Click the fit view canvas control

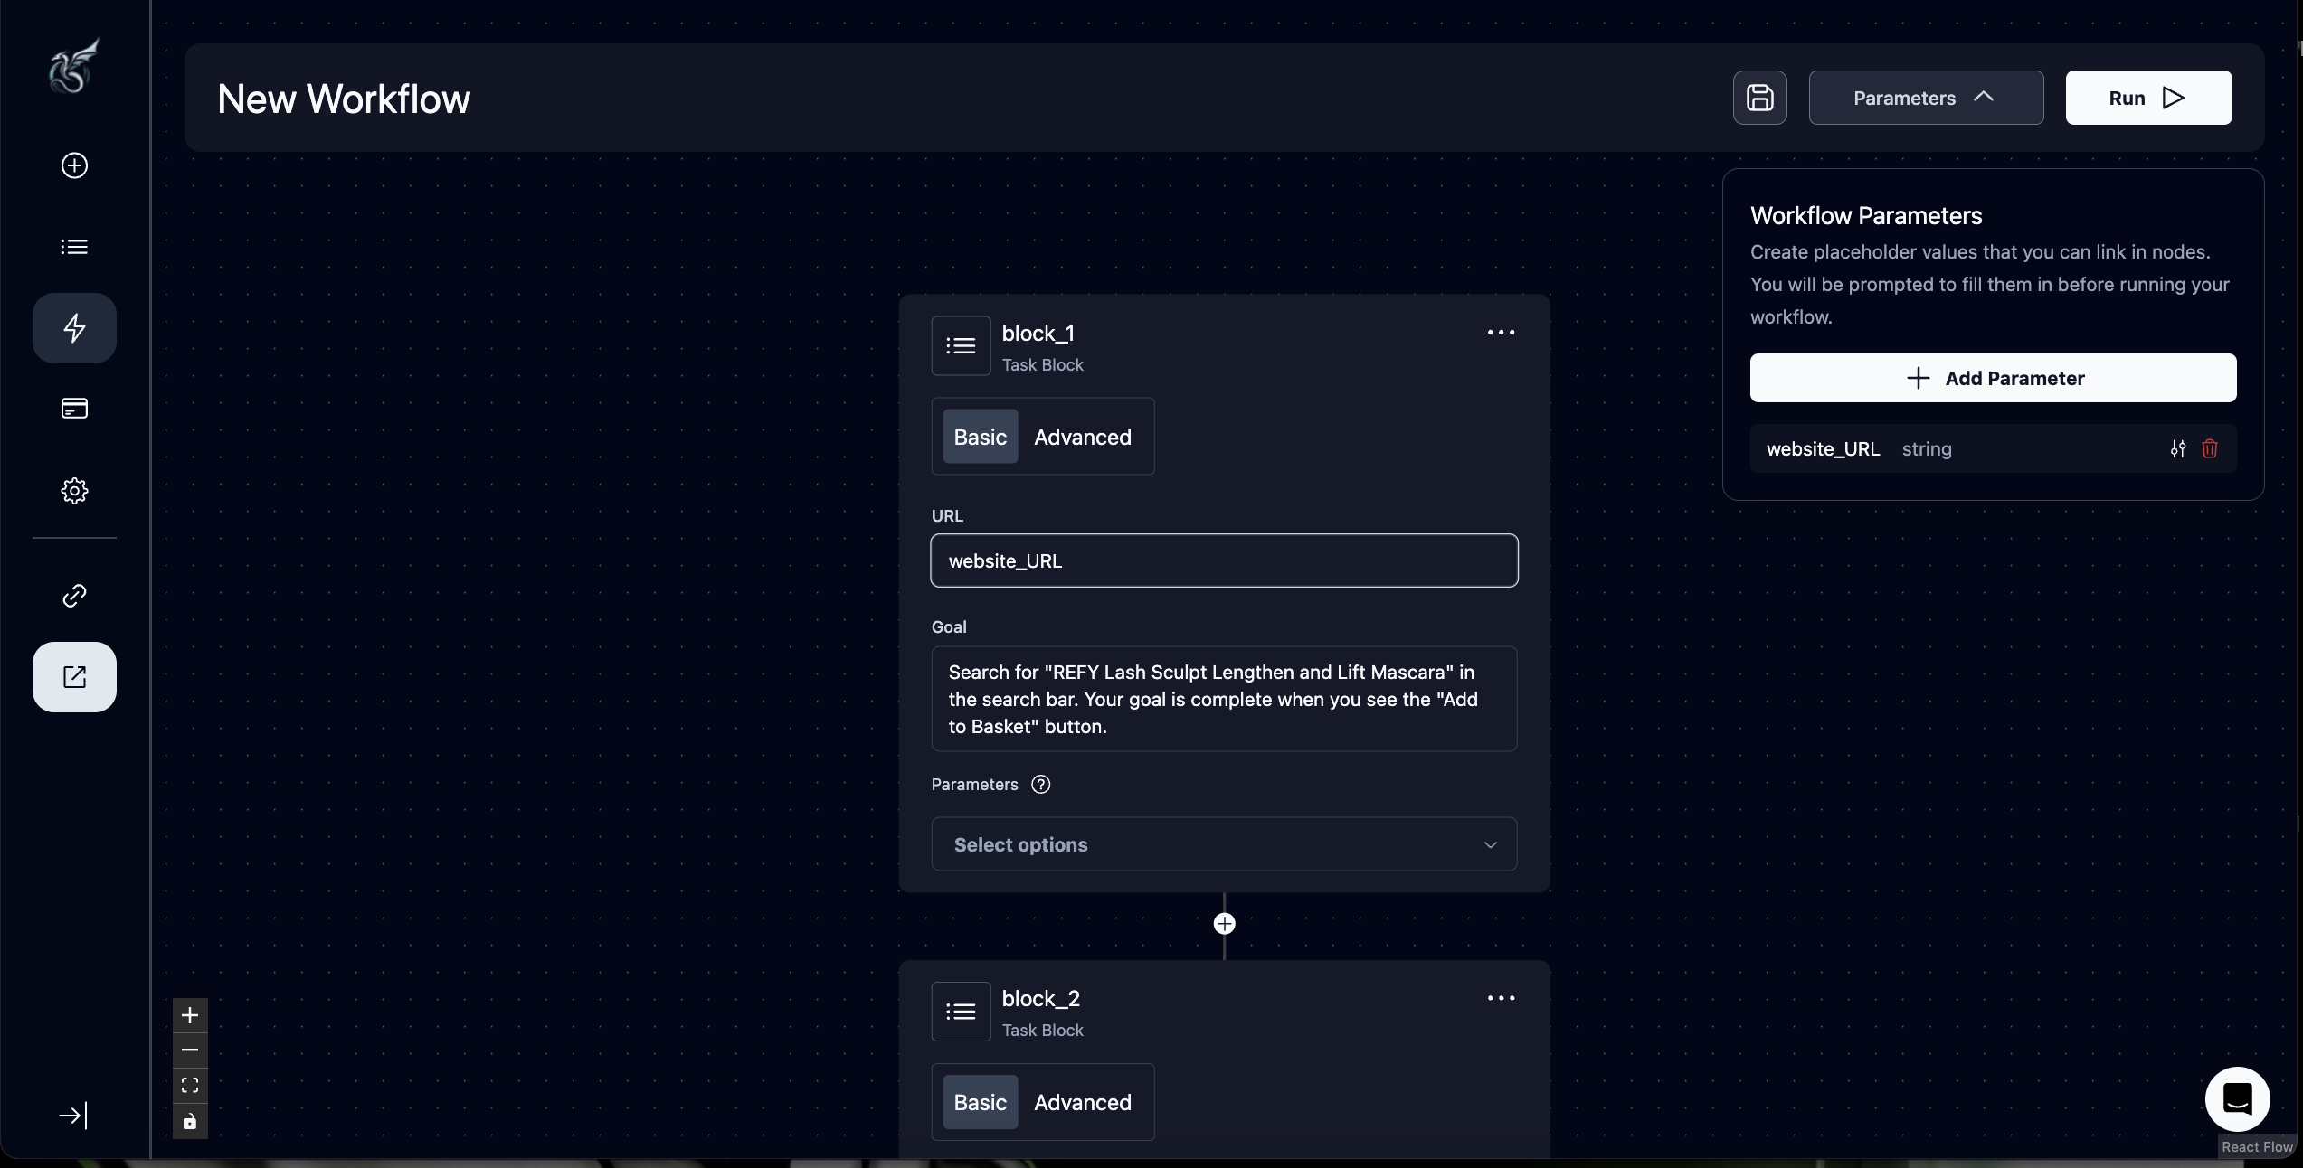pos(190,1085)
